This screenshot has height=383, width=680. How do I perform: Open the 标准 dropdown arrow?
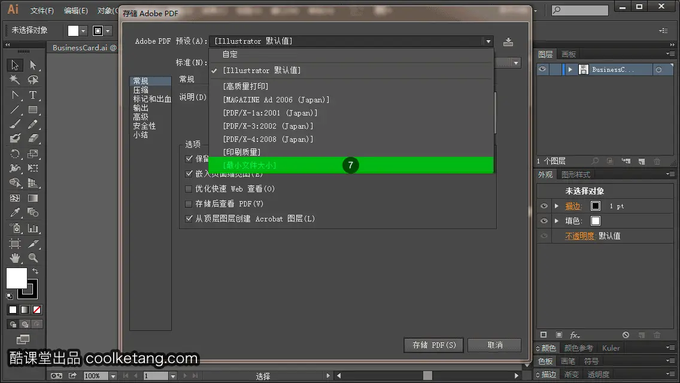click(x=515, y=63)
